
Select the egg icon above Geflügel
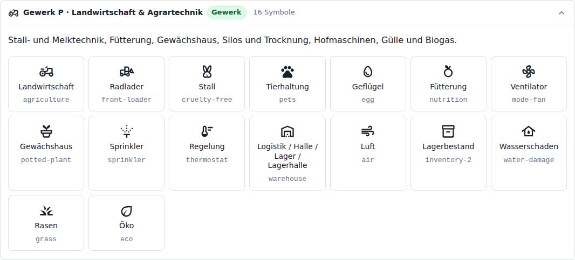[x=368, y=72]
